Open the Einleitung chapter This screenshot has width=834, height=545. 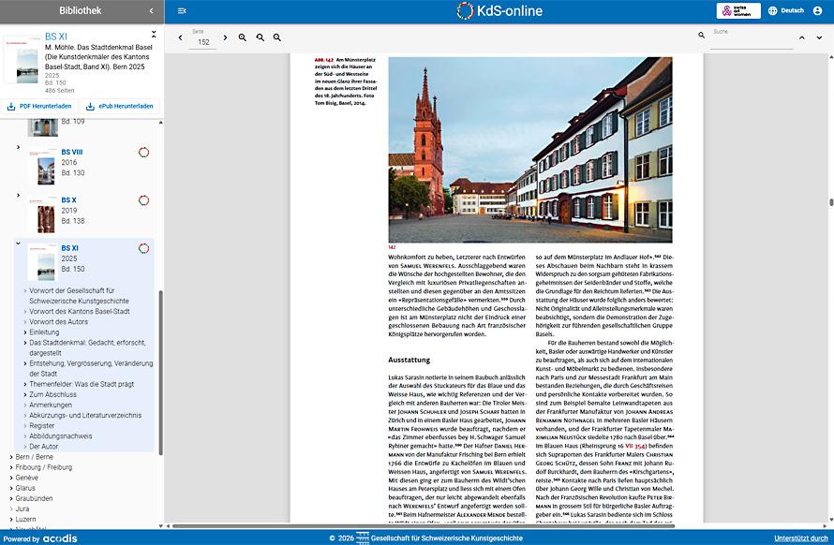(x=44, y=332)
